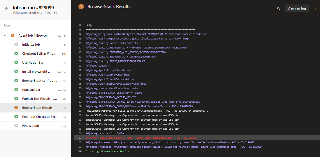Image resolution: width=320 pixels, height=157 pixels.
Task: Click the 'task result: Failed' log line
Action: 105,133
